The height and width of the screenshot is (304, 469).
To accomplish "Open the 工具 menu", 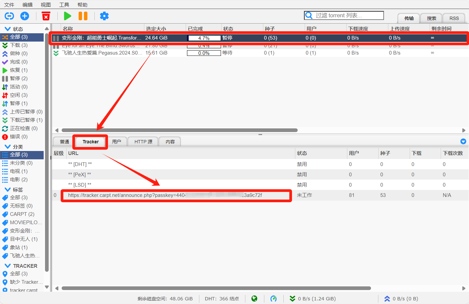I will (64, 5).
